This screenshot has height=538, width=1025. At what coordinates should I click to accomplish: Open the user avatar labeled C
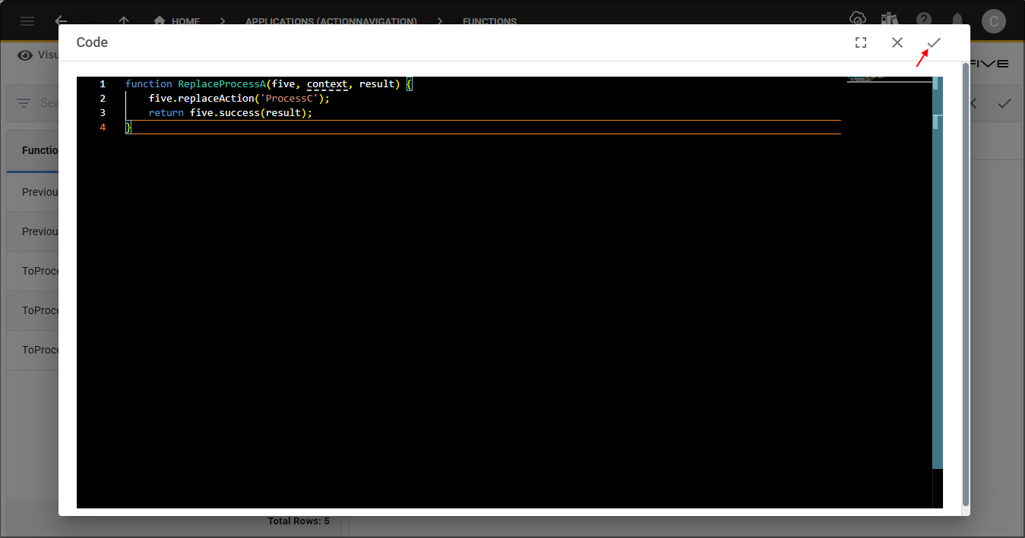pos(993,21)
